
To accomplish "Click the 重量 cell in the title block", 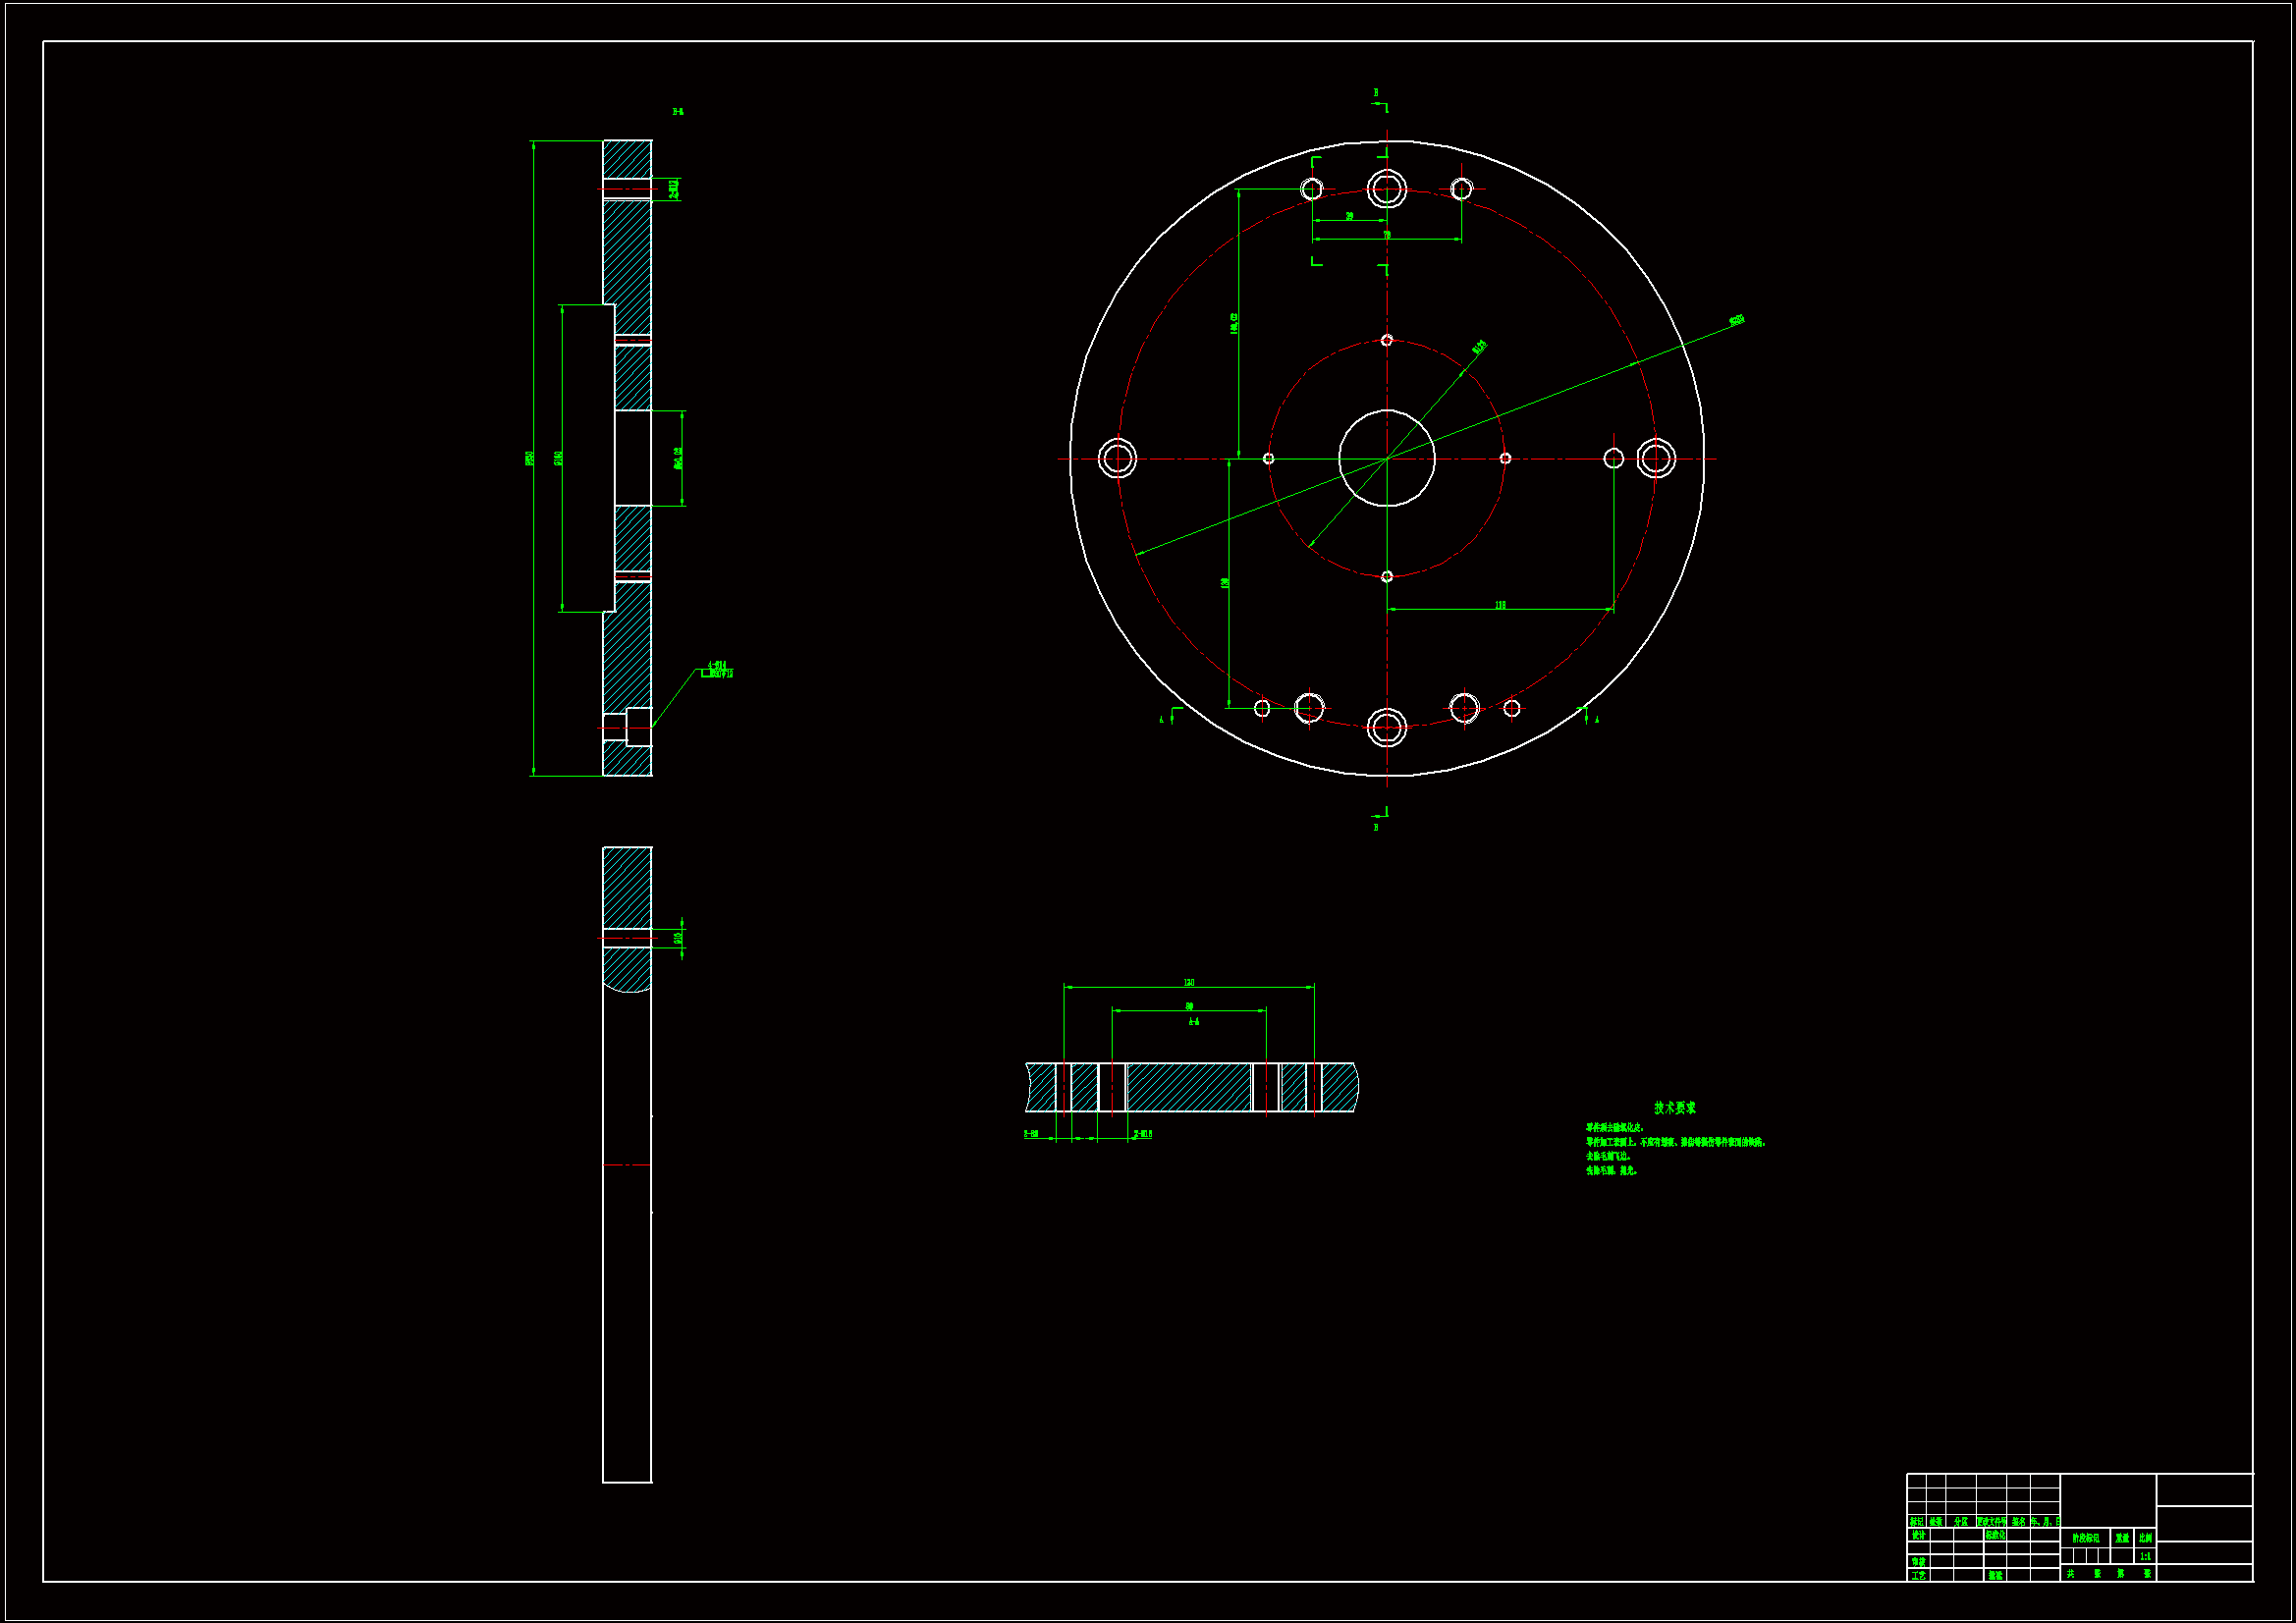I will coord(2121,1538).
